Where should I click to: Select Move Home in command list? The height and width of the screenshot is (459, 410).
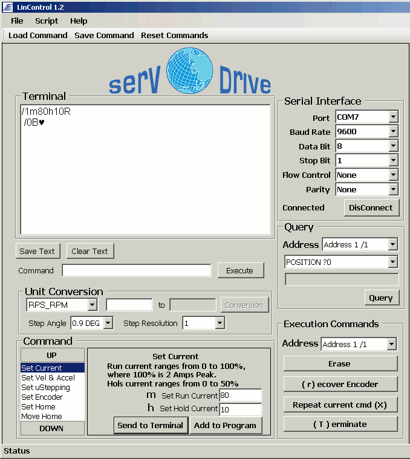point(53,416)
